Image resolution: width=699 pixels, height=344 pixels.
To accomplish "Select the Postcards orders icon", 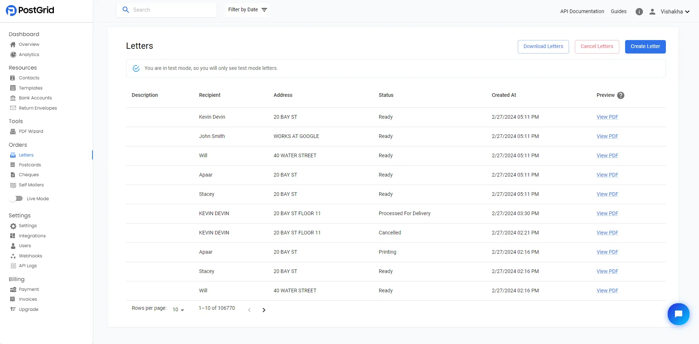I will pyautogui.click(x=13, y=165).
